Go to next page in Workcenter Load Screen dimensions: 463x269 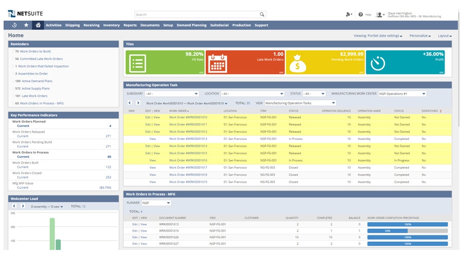pyautogui.click(x=23, y=206)
